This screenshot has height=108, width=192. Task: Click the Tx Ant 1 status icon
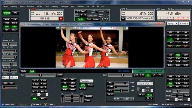pyautogui.click(x=46, y=104)
